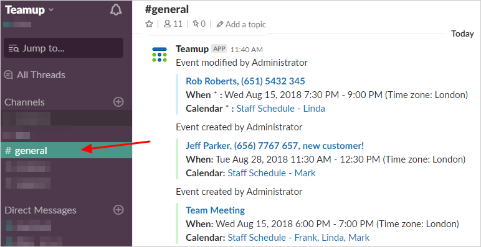The width and height of the screenshot is (481, 247).
Task: Open Staff Schedule - Frank, Linda, Mark link
Action: pyautogui.click(x=298, y=238)
